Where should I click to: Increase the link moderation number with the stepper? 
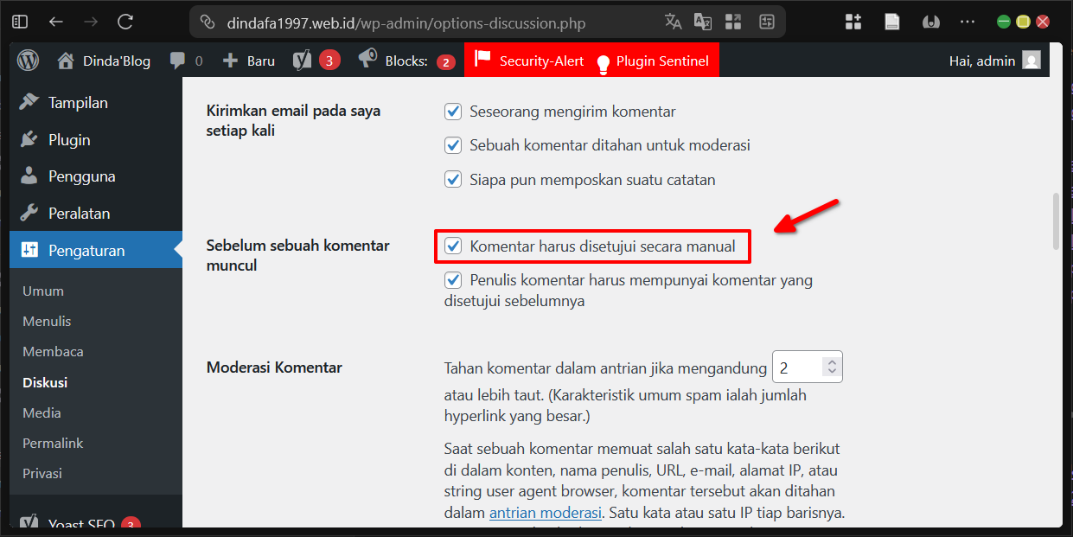(833, 361)
